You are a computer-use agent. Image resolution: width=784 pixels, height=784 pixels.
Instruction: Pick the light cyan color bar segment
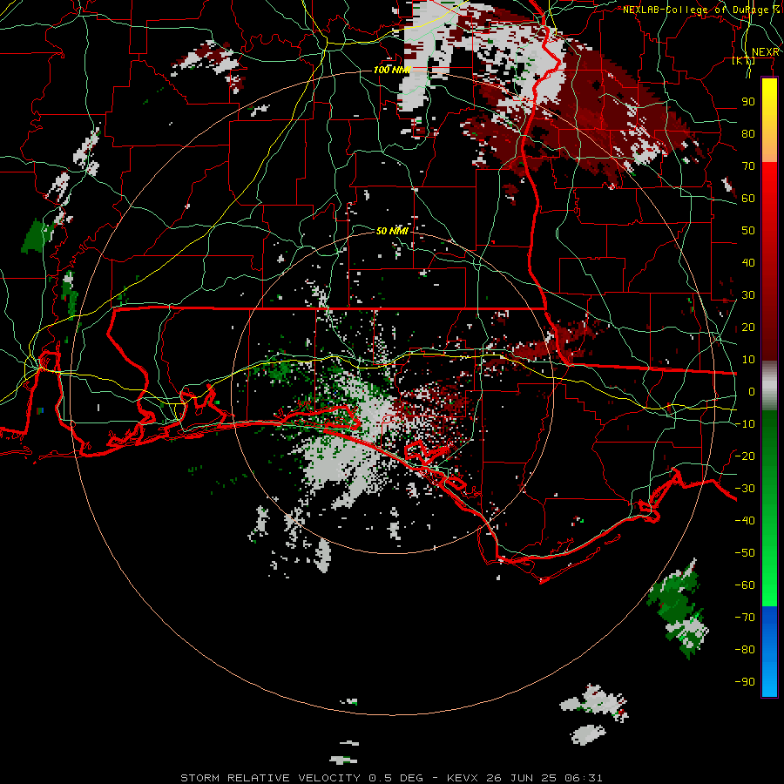tap(769, 682)
